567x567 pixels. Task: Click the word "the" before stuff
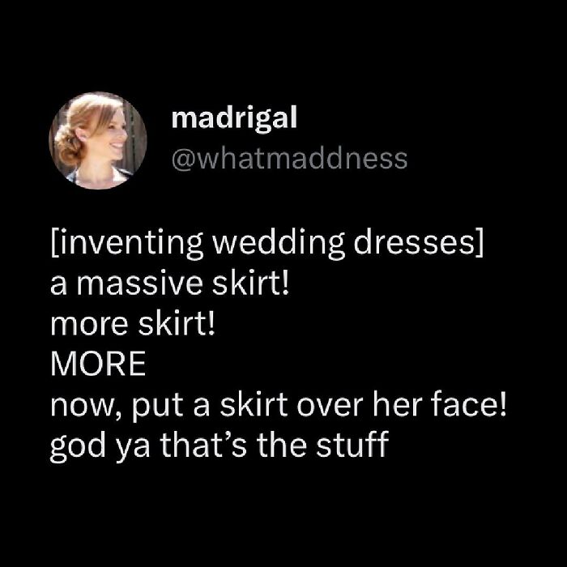pos(282,444)
